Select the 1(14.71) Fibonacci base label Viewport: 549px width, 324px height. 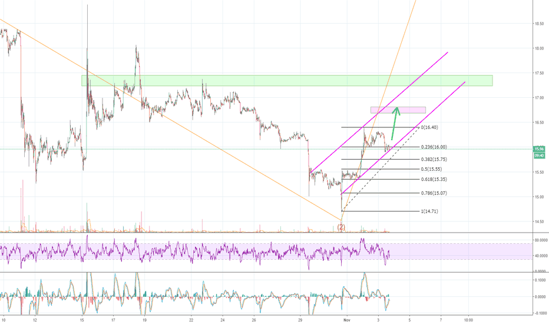tap(429, 211)
